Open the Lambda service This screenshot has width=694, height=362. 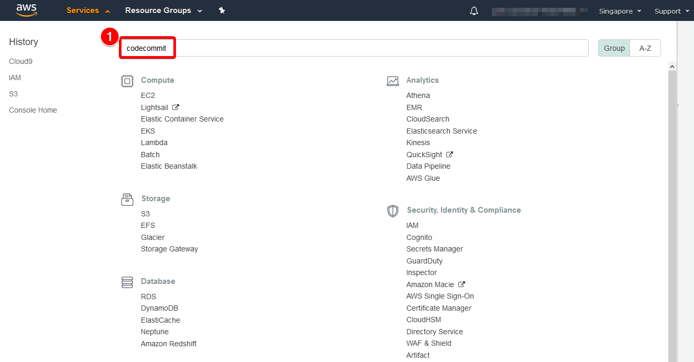pos(154,142)
